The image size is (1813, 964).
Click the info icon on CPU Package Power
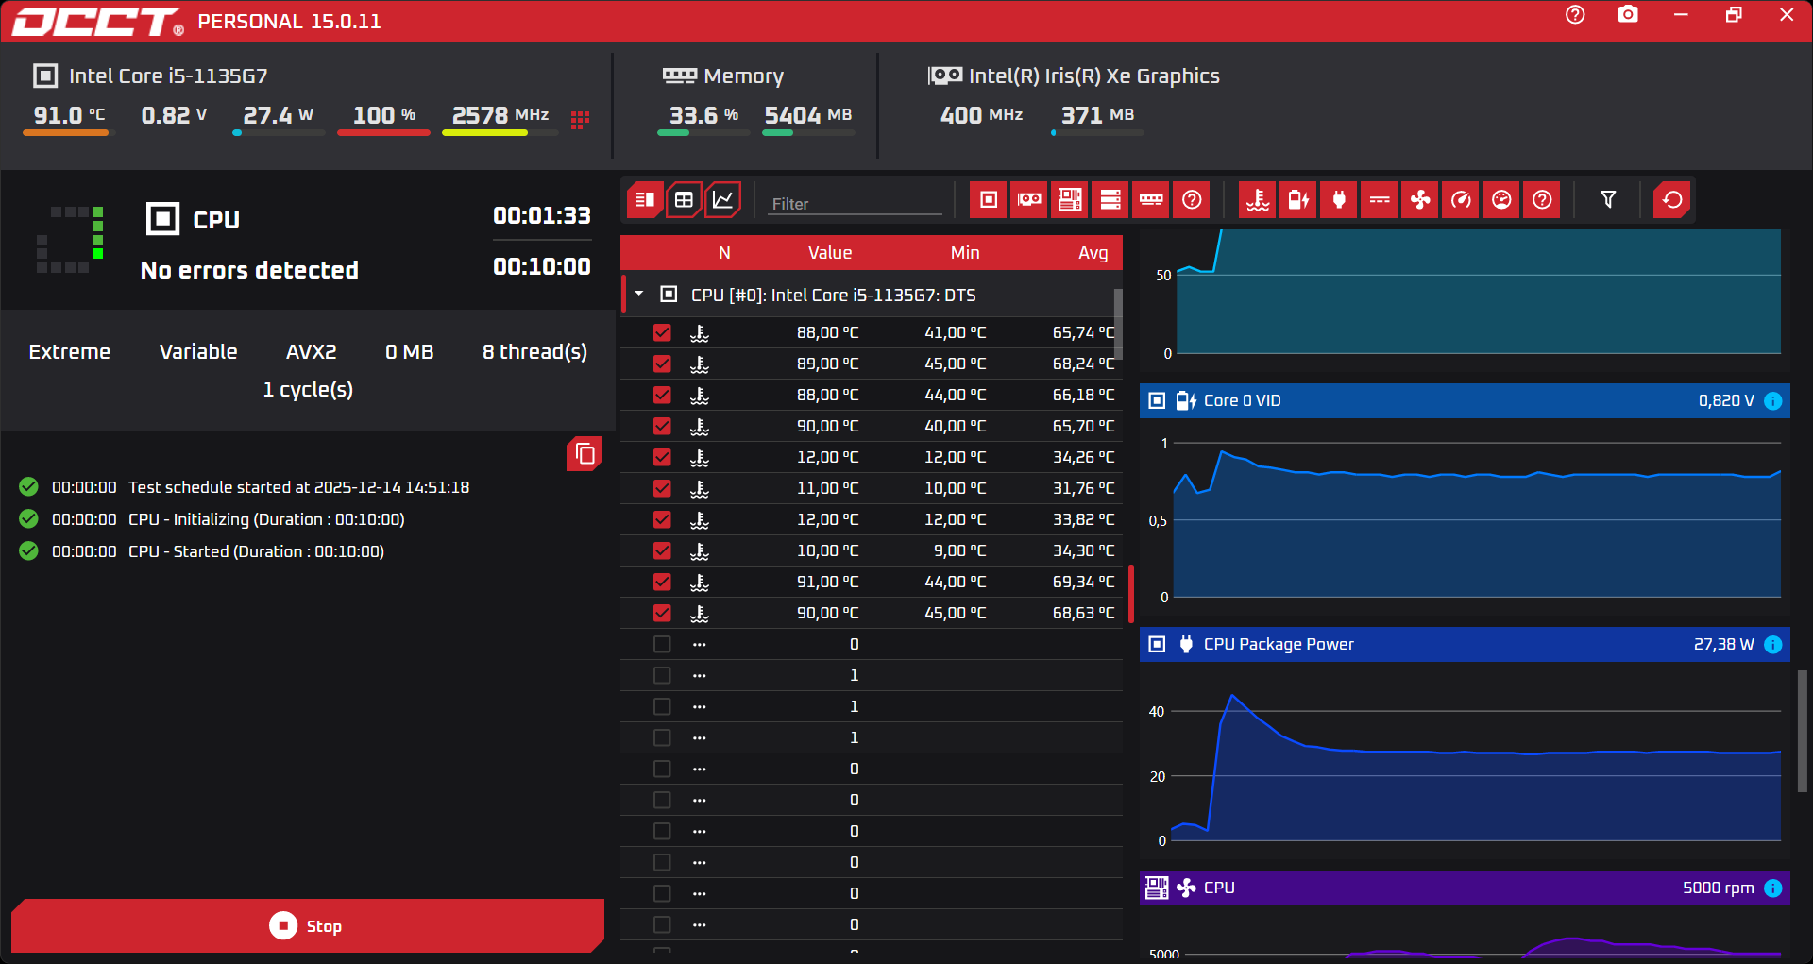click(1773, 645)
